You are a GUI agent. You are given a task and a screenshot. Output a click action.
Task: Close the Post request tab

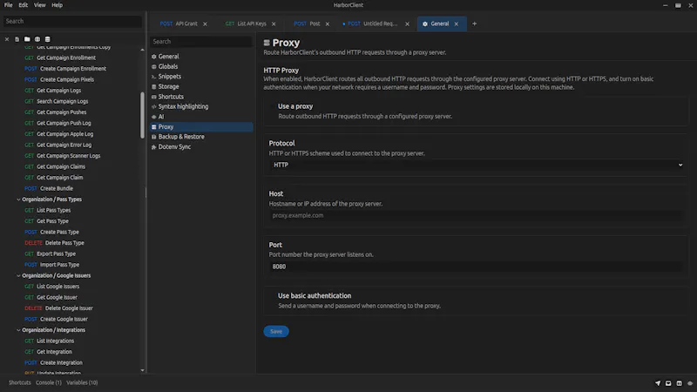pyautogui.click(x=328, y=24)
